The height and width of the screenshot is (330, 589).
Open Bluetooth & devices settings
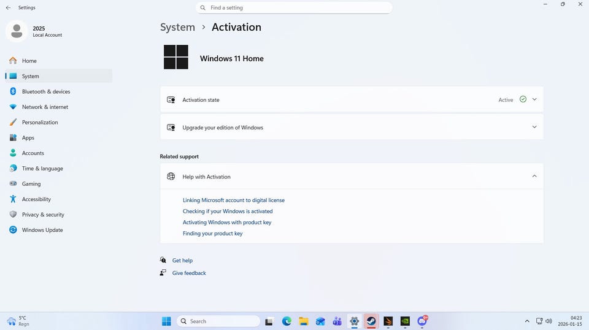coord(46,91)
